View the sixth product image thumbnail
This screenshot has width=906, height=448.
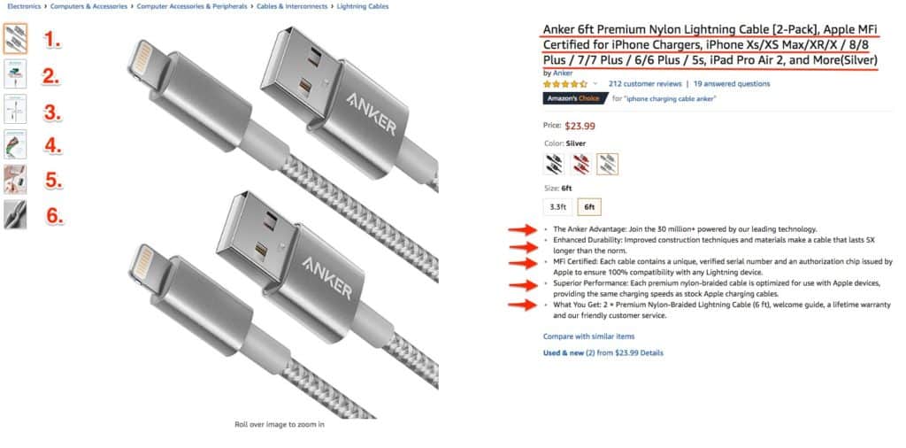[x=15, y=213]
